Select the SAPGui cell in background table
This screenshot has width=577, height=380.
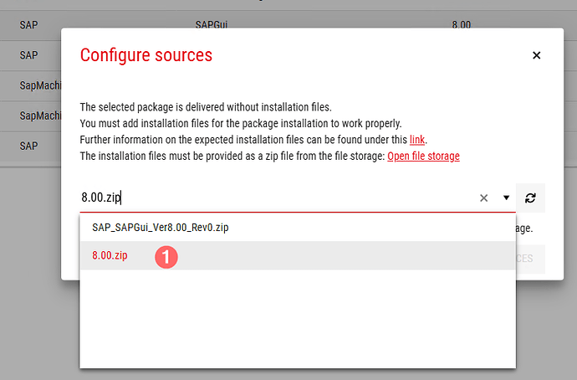(x=212, y=24)
